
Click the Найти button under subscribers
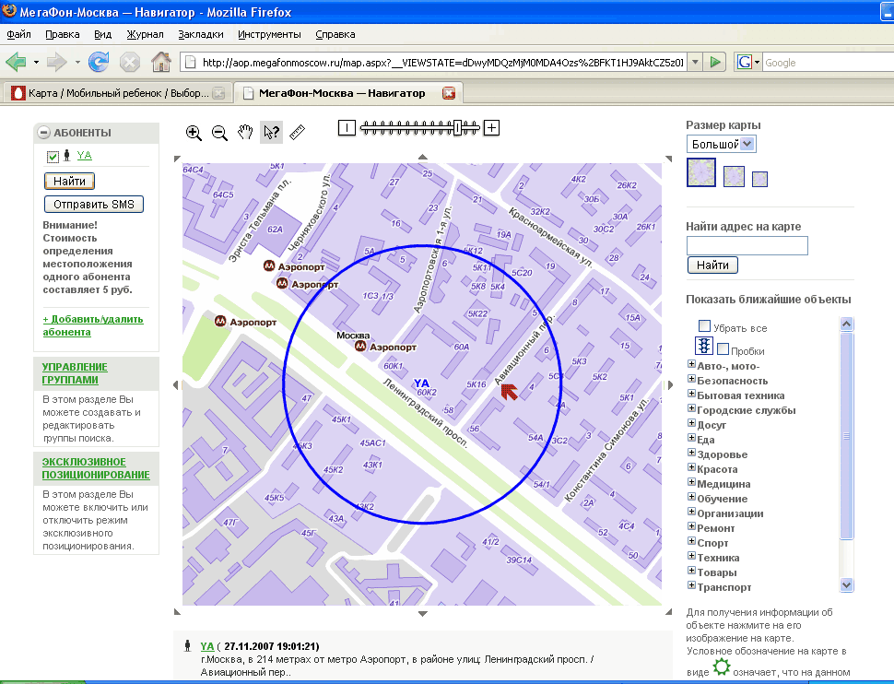click(x=69, y=181)
